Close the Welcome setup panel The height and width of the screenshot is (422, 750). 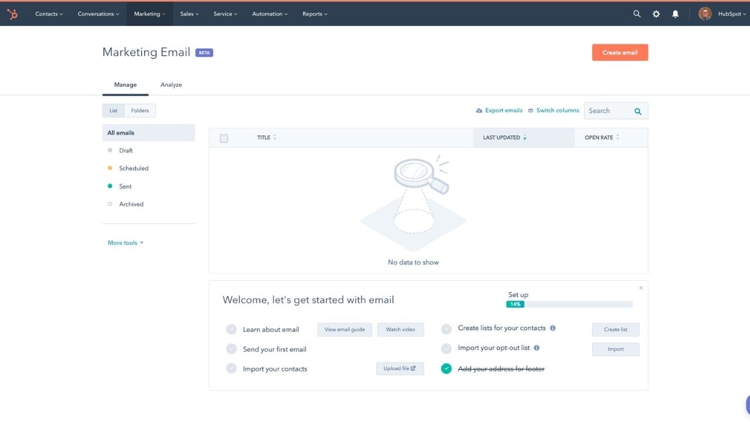pos(641,288)
